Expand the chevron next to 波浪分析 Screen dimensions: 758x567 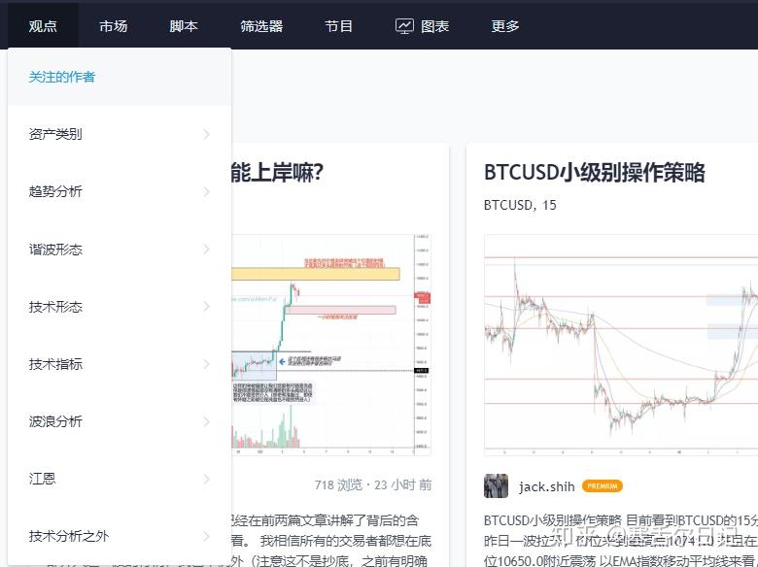point(206,421)
